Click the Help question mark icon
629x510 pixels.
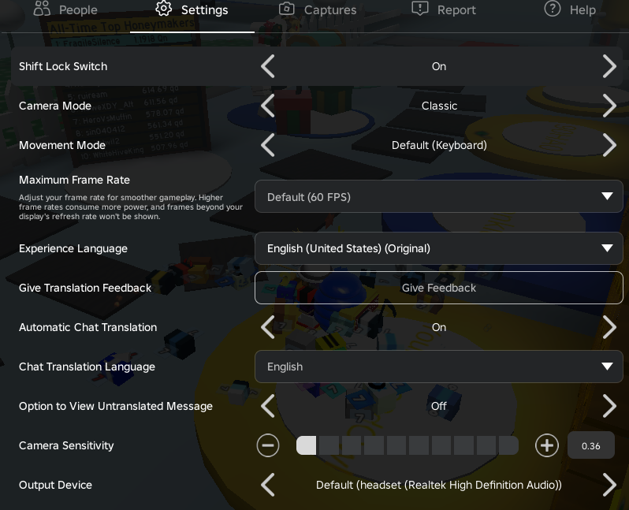pos(553,9)
